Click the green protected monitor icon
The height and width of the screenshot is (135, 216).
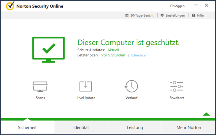click(x=48, y=50)
